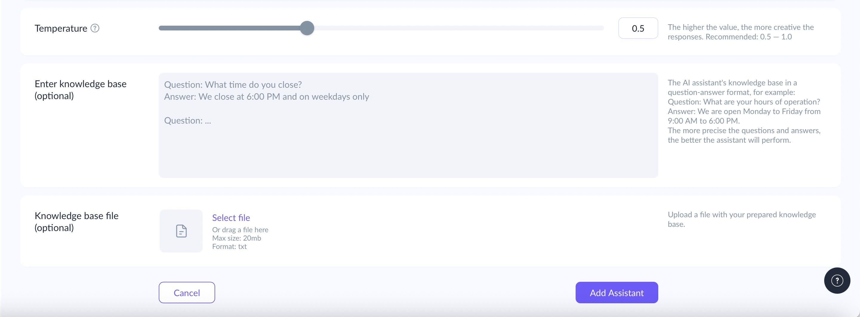Click the question-answer format hint text

pos(744,111)
